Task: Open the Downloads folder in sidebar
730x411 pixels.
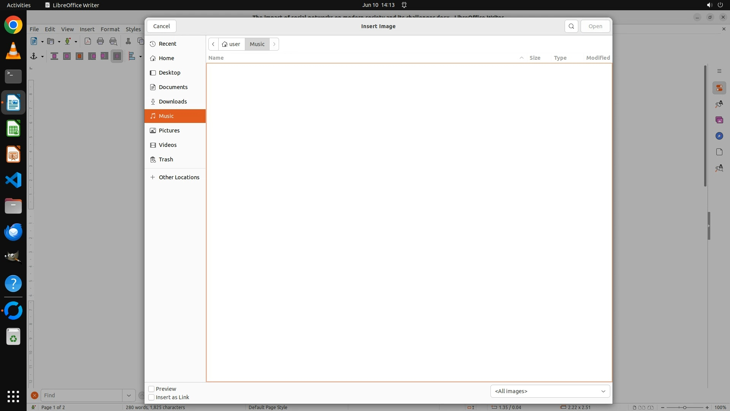Action: (173, 102)
